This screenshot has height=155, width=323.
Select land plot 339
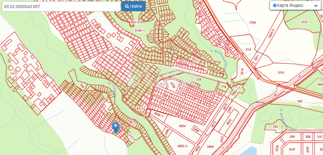(x=198, y=80)
